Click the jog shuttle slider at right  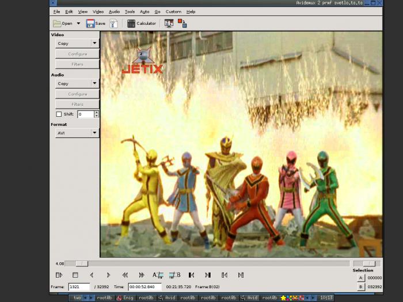pos(369,263)
